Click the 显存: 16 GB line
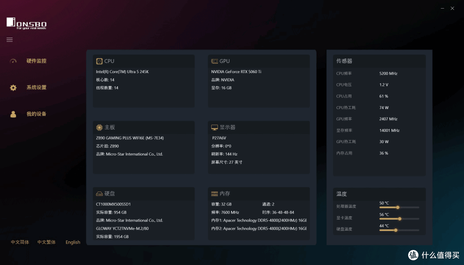 [x=221, y=88]
